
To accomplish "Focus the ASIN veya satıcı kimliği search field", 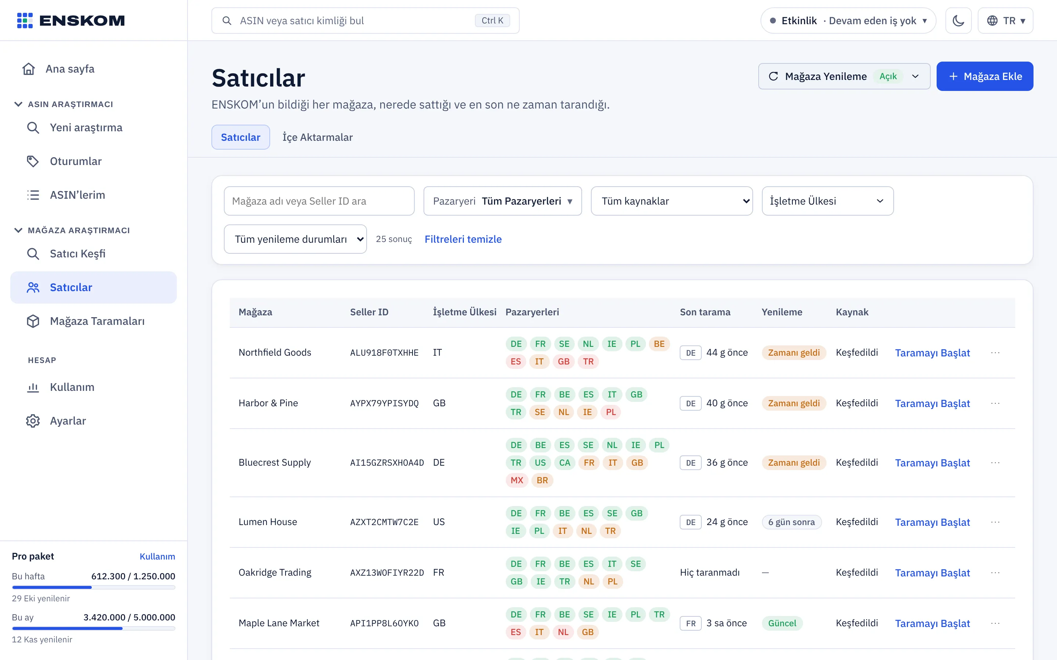I will coord(365,21).
